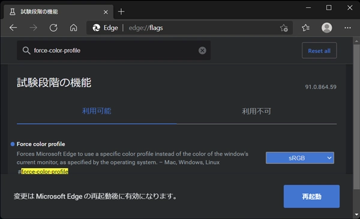Click the Reset all button
Viewport: 360px width, 219px height.
(x=319, y=50)
